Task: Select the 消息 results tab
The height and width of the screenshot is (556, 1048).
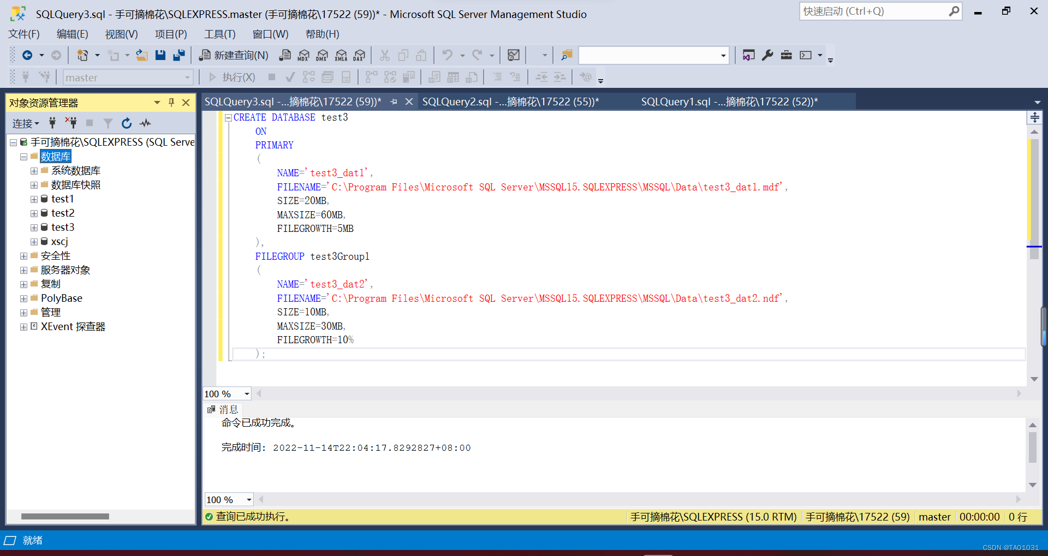Action: [223, 409]
